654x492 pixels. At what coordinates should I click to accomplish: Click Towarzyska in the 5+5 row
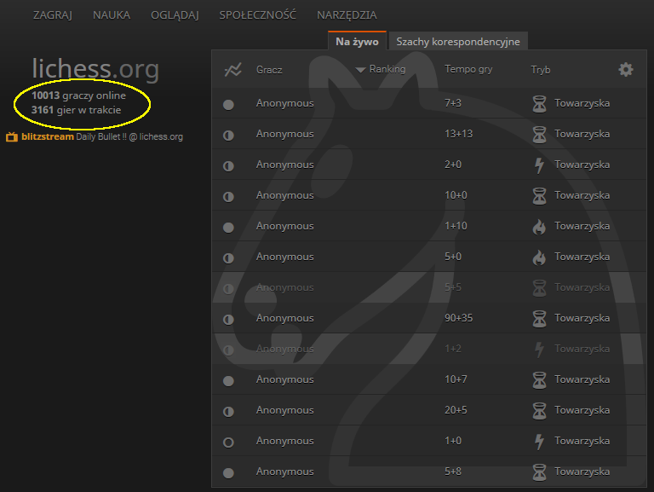click(582, 287)
